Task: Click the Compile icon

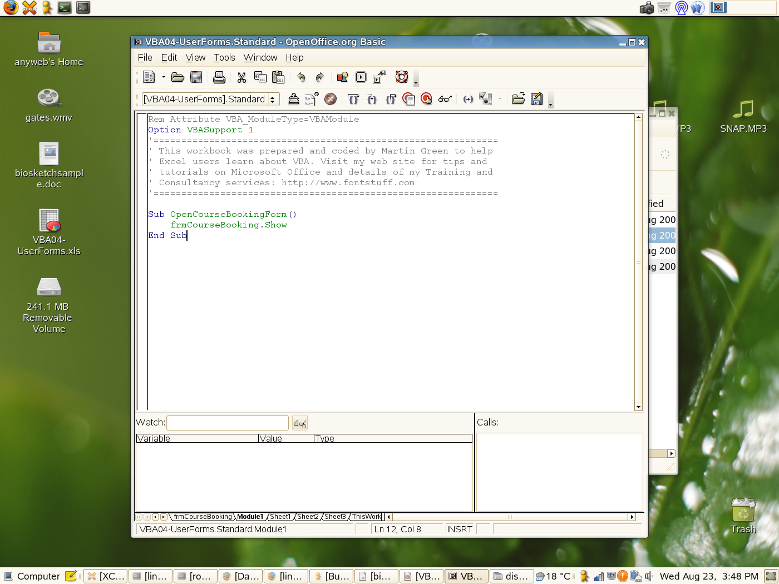Action: (x=294, y=99)
